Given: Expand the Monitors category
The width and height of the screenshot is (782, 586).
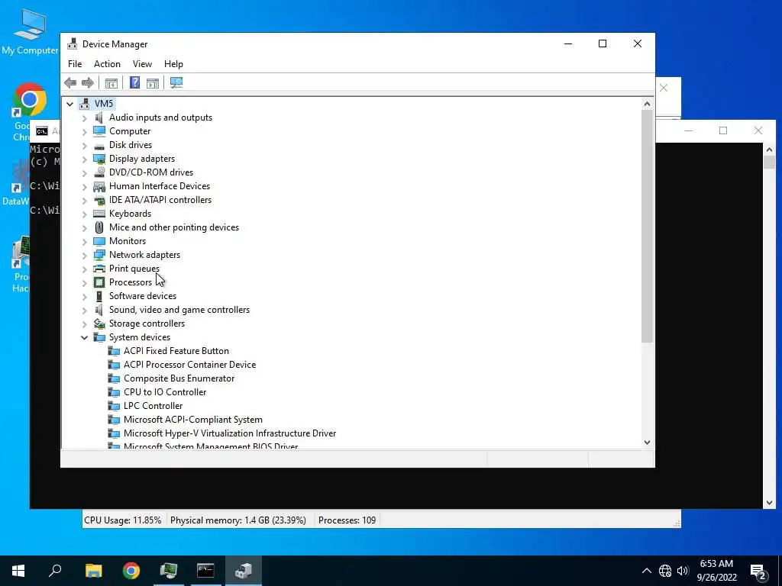Looking at the screenshot, I should pyautogui.click(x=84, y=241).
